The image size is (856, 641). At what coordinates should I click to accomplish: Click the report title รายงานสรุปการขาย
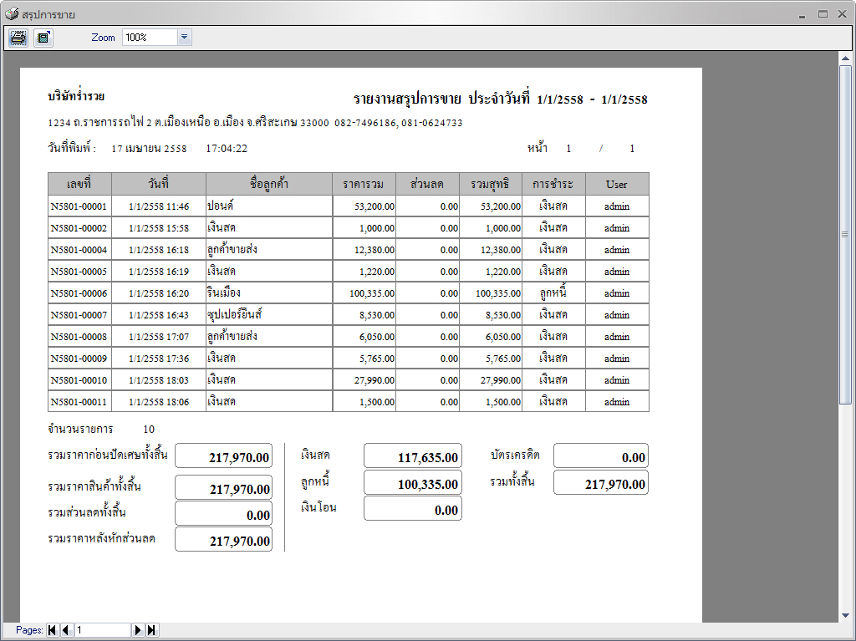[407, 99]
